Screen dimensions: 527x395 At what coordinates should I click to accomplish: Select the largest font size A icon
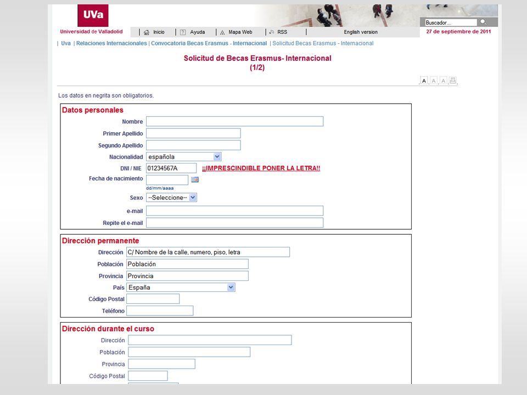(444, 81)
